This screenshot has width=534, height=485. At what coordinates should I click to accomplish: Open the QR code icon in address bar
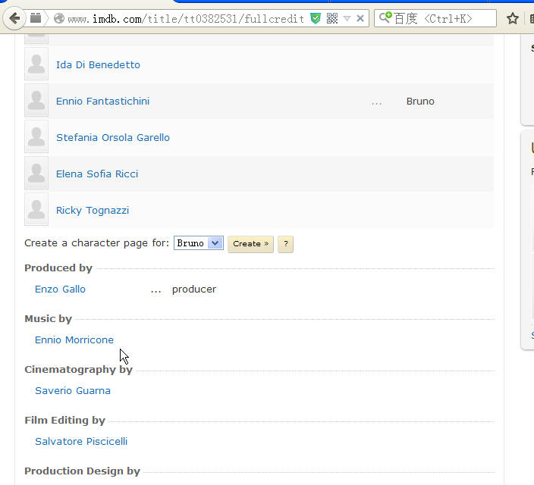332,18
